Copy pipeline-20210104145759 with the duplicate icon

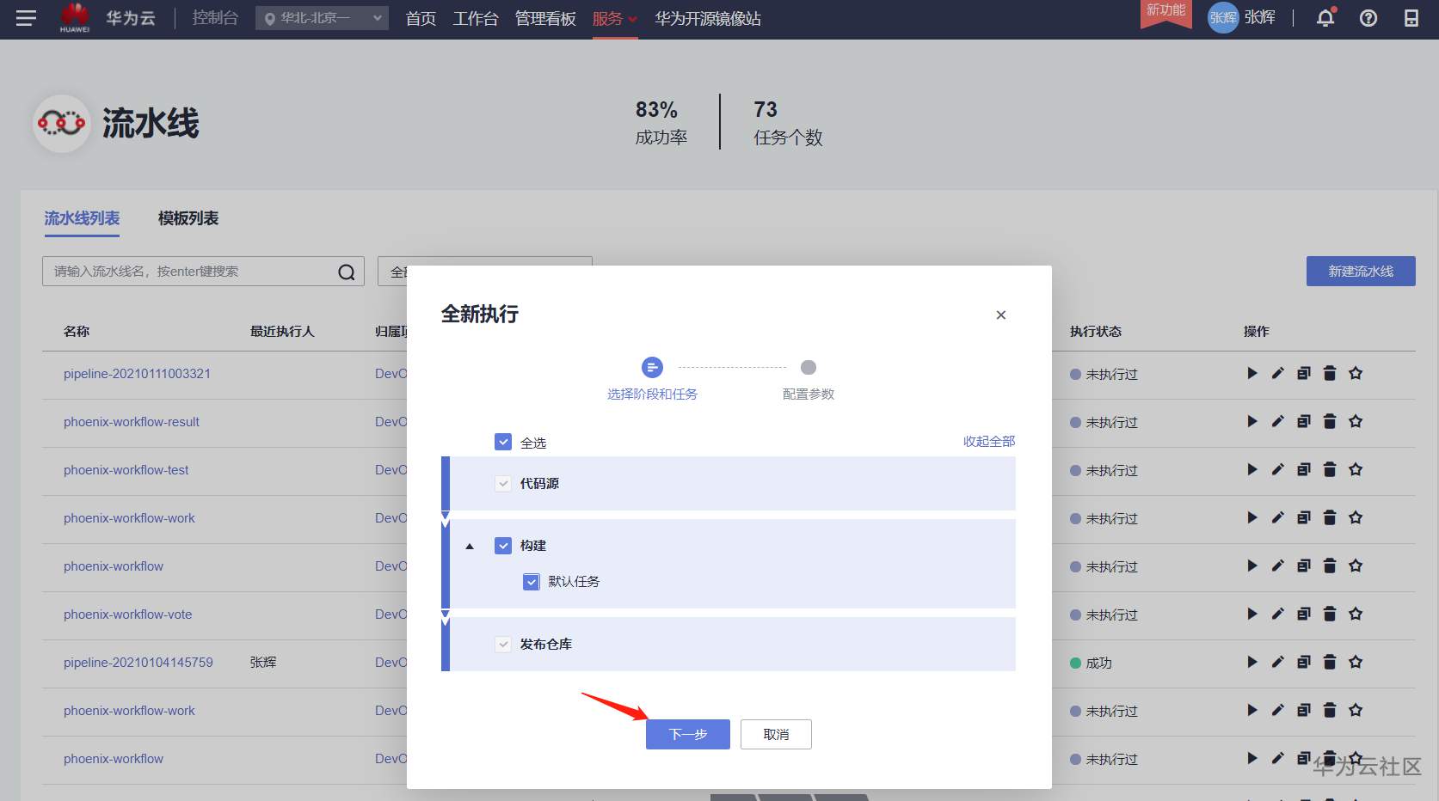1304,662
